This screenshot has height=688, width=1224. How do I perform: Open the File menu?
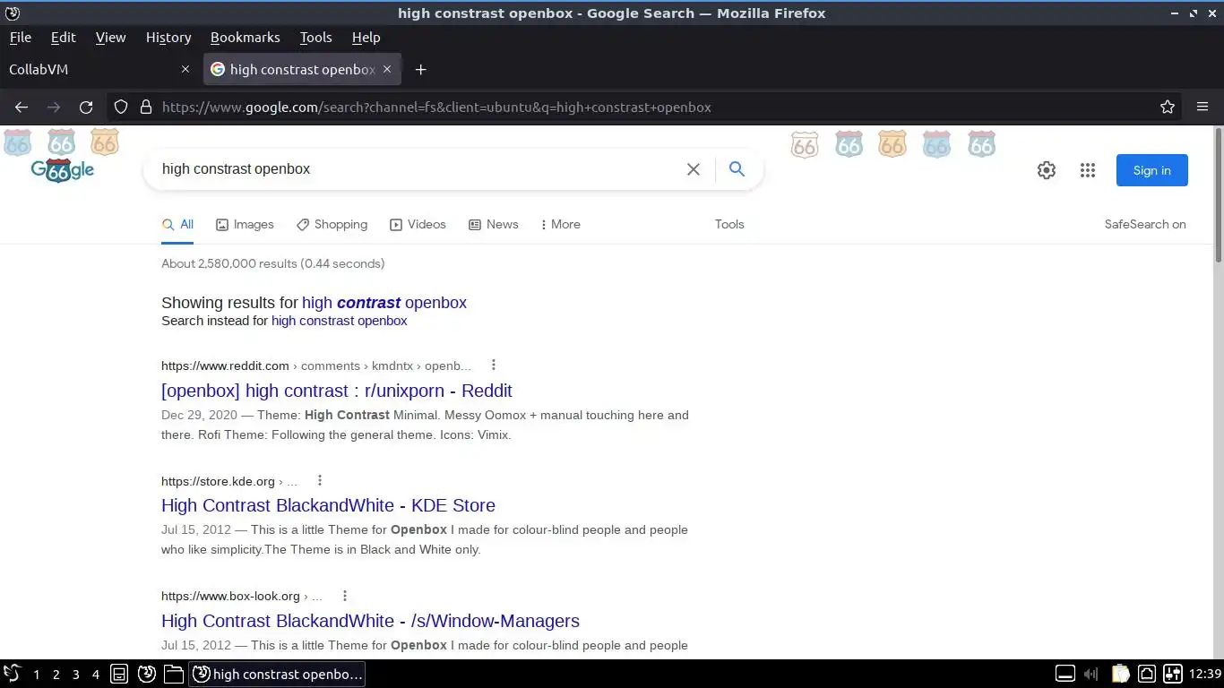pos(20,37)
